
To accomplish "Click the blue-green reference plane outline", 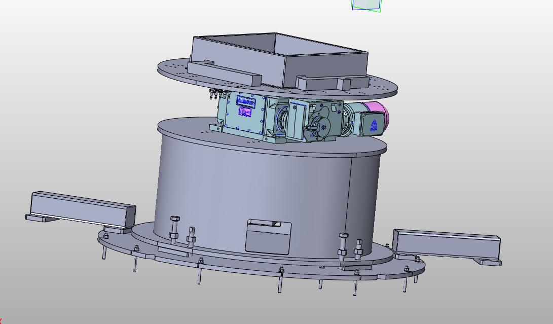I will [x=366, y=5].
